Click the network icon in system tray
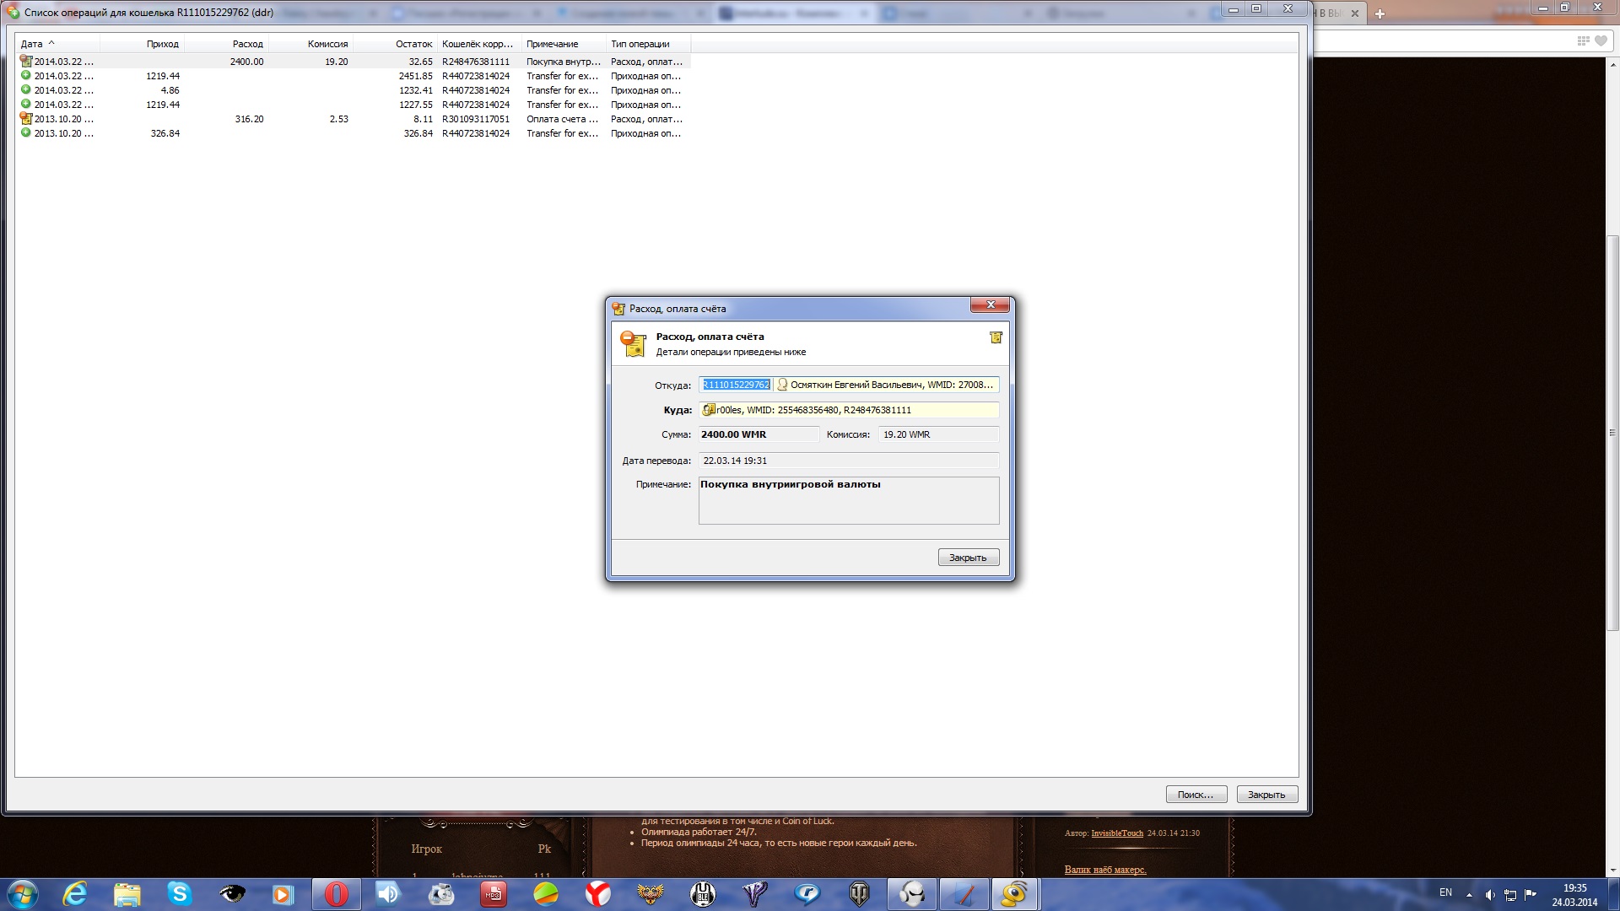 coord(1509,895)
